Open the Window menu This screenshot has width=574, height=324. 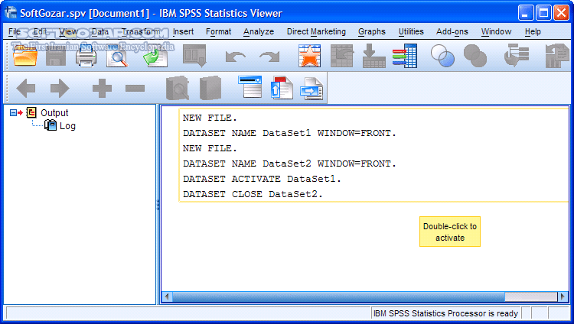click(x=497, y=32)
